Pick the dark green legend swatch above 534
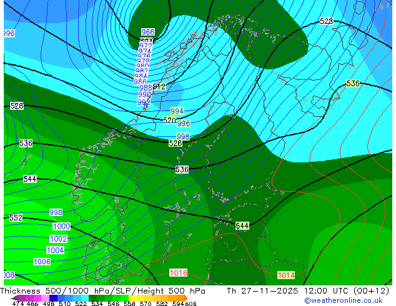This screenshot has width=396, height=306. click(x=92, y=298)
